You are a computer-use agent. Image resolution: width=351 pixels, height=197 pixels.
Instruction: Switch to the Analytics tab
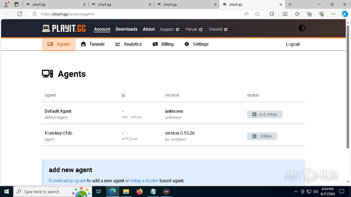click(129, 44)
